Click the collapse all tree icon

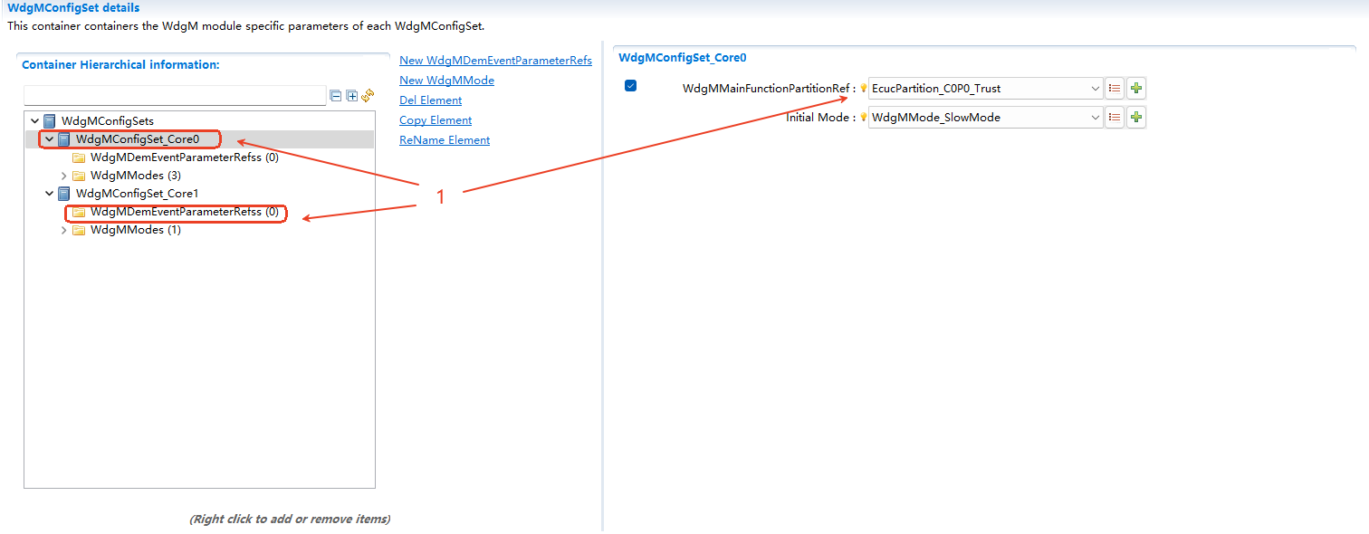[x=336, y=96]
